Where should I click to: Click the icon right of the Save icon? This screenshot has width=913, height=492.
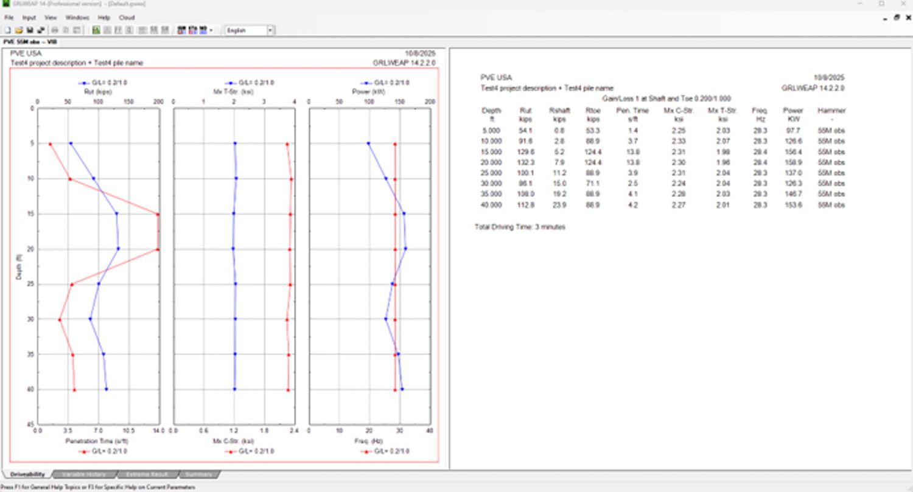pos(41,30)
